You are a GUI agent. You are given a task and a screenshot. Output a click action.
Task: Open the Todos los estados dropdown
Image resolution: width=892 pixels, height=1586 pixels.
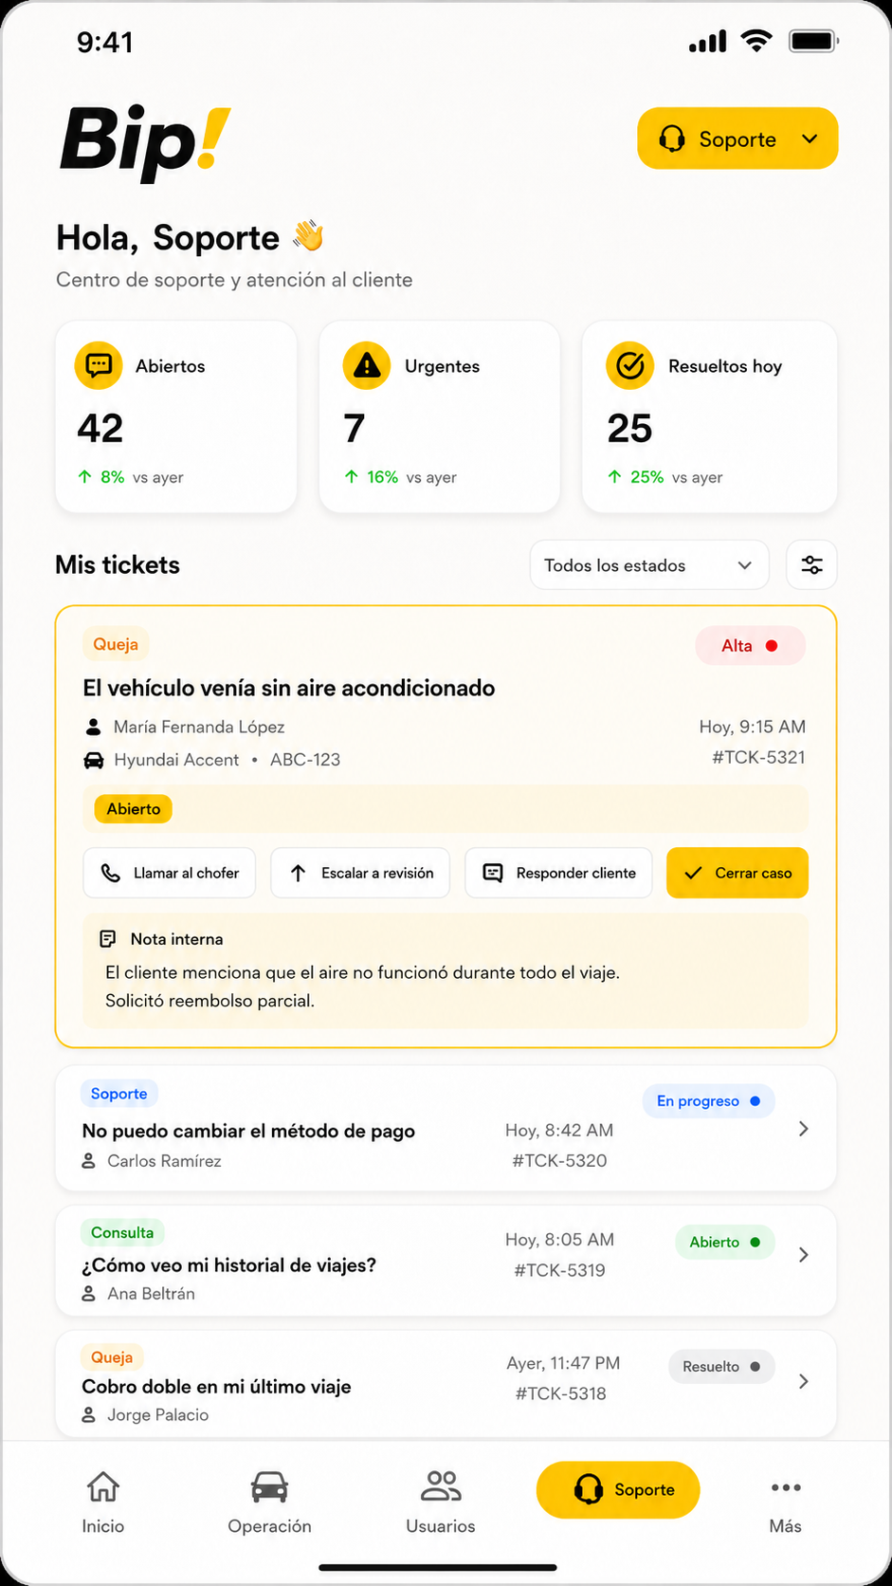point(649,565)
